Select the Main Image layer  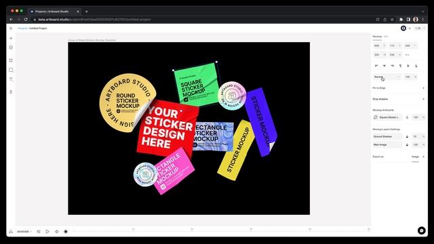tap(387, 144)
